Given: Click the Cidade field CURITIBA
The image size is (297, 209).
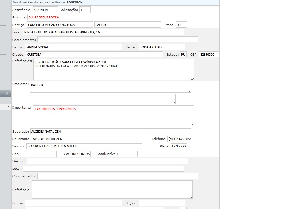Looking at the screenshot, I should pyautogui.click(x=94, y=54).
